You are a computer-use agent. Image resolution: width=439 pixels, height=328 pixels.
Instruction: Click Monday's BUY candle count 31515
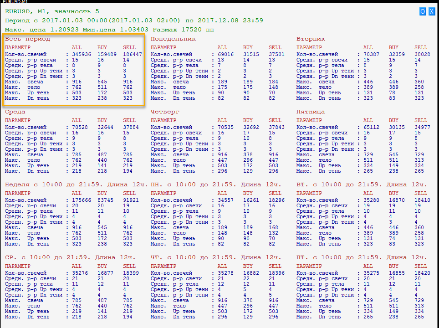(251, 54)
